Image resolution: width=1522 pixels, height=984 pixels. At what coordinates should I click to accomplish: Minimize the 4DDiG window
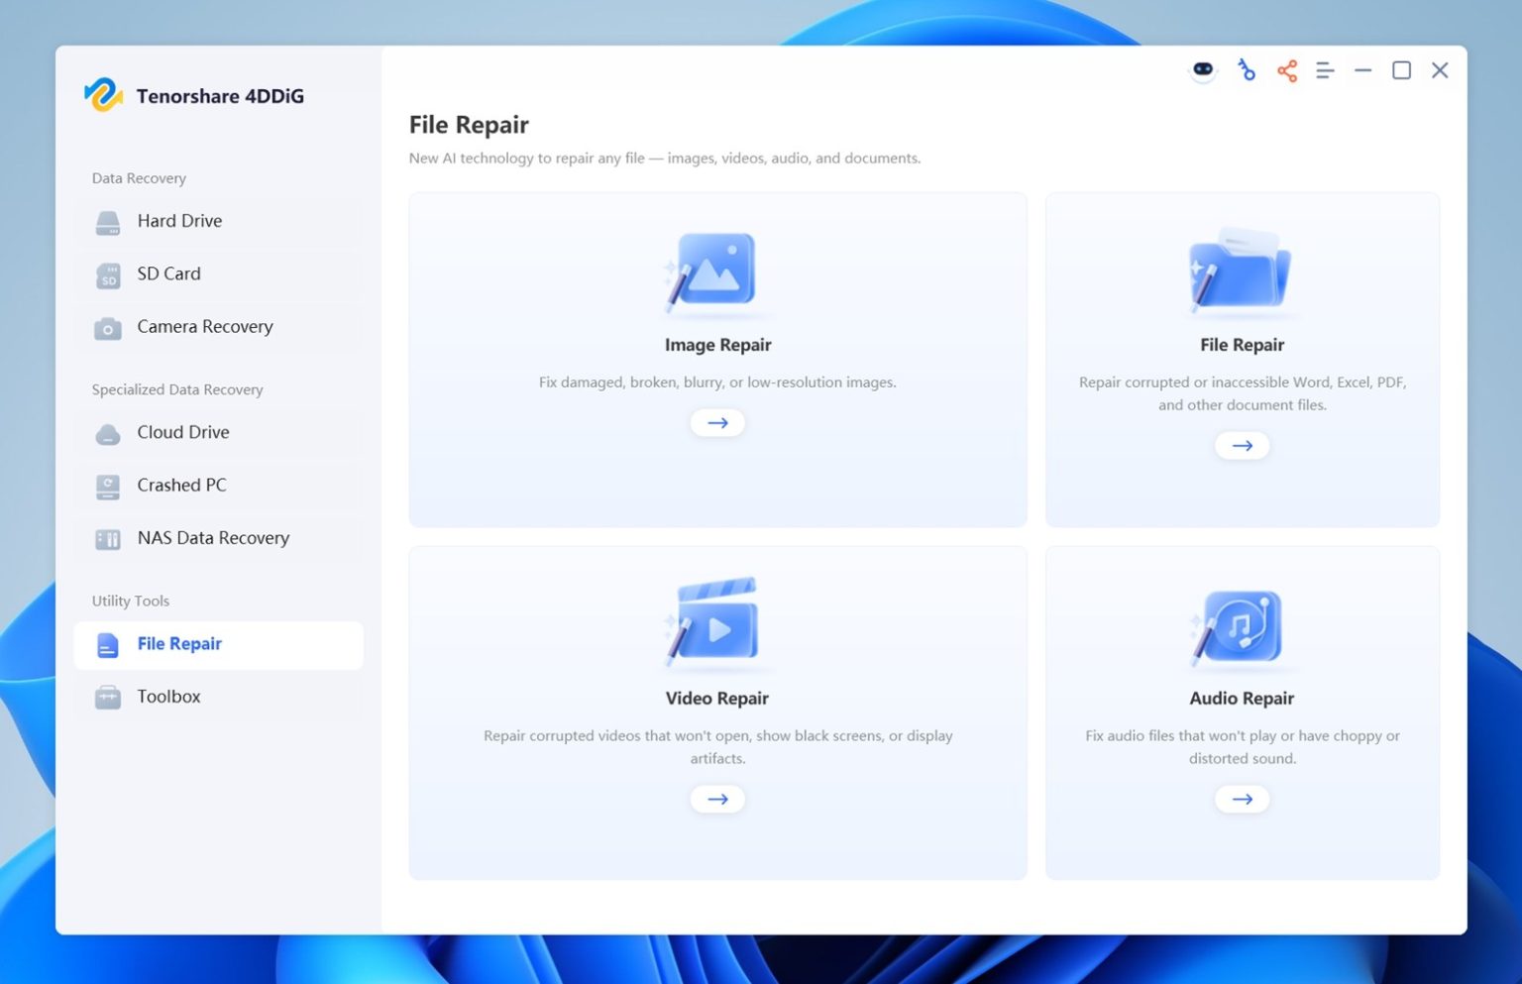[1363, 70]
